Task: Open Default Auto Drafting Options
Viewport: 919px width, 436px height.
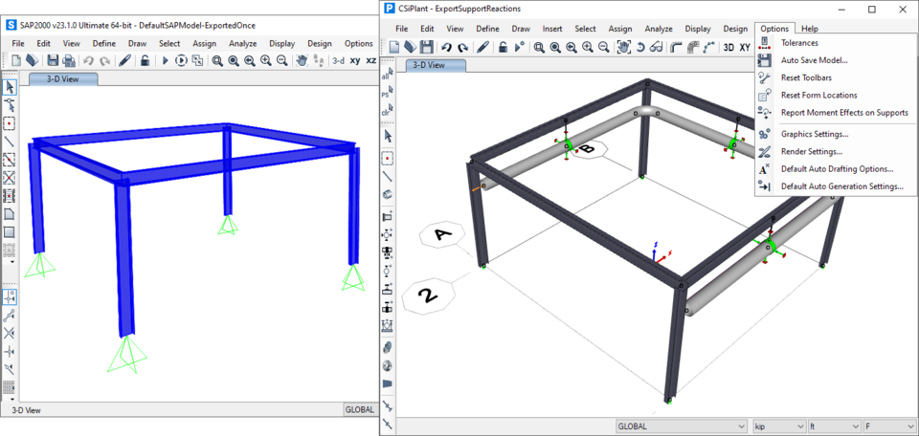Action: coord(836,169)
